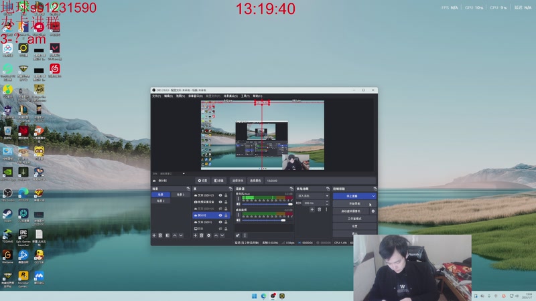
Task: Click 启动虚拟摄像机 button
Action: tap(351, 211)
